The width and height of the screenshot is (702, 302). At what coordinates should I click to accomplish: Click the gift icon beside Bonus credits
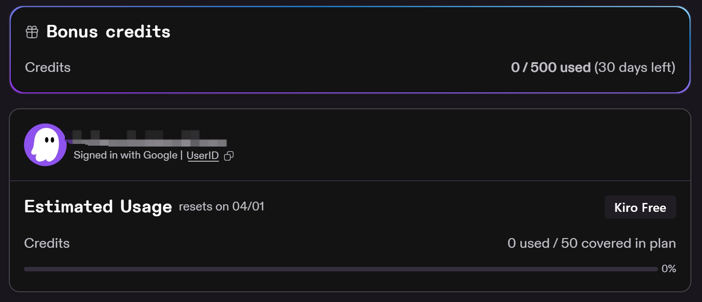point(32,32)
